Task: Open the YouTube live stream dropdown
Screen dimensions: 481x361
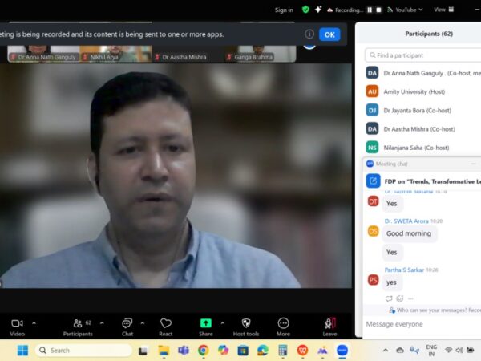Action: pos(405,10)
